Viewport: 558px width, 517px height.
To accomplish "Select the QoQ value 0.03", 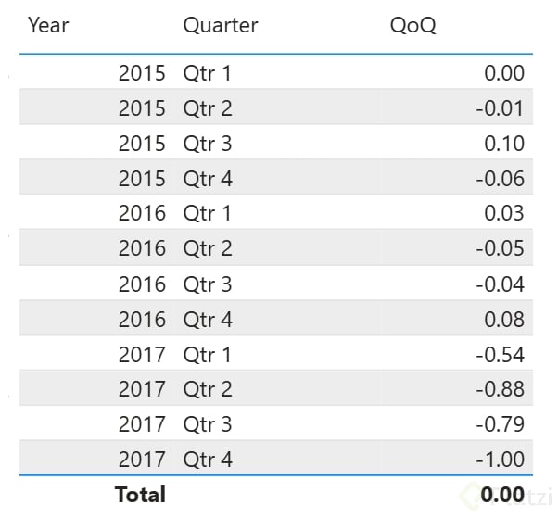I will tap(504, 213).
